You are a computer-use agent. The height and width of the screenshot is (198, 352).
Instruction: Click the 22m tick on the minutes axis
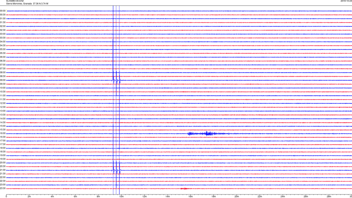260,197
